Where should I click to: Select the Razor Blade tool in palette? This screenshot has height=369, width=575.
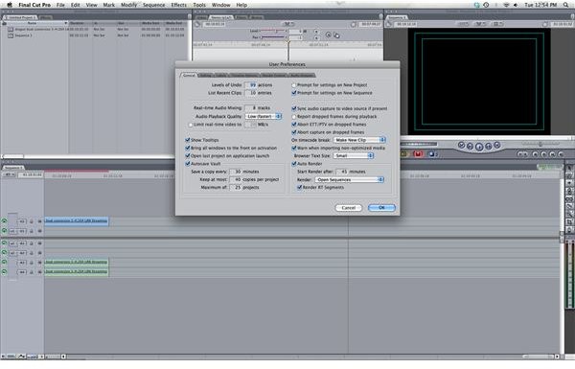click(569, 206)
